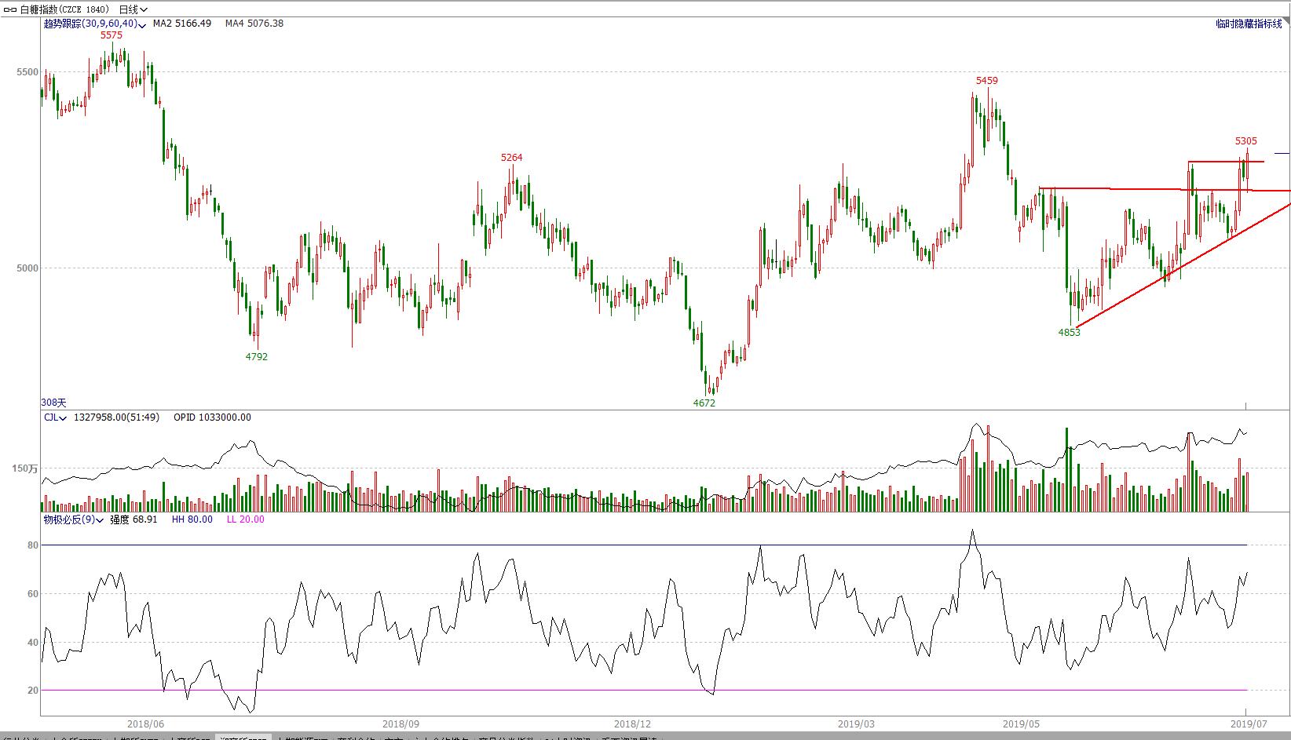The height and width of the screenshot is (740, 1291).
Task: Click the 5575 peak price label
Action: [112, 35]
